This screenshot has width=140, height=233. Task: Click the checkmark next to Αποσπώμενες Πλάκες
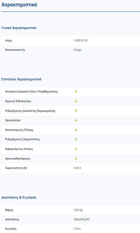pyautogui.click(x=76, y=130)
